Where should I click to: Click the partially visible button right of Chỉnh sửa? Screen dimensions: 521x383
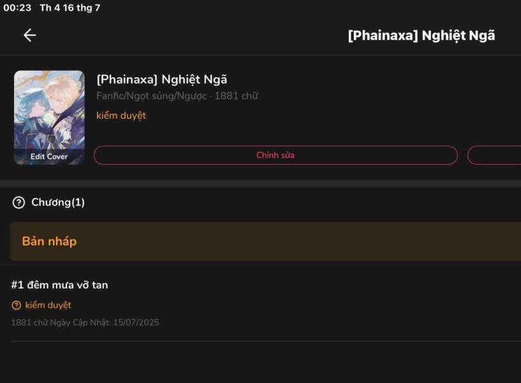point(495,155)
